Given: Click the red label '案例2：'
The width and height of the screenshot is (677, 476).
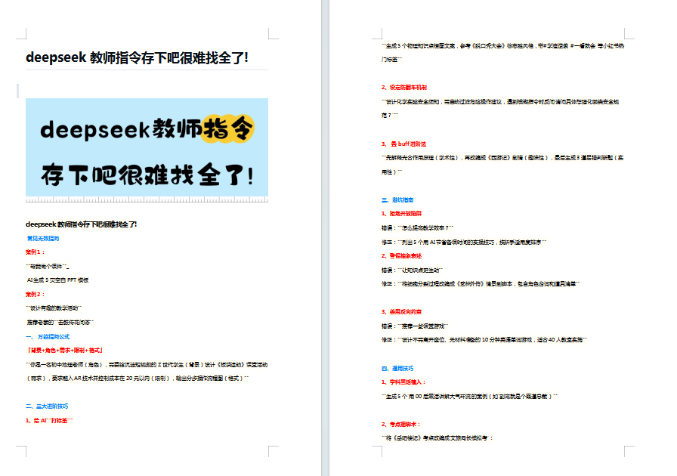Looking at the screenshot, I should coord(36,295).
